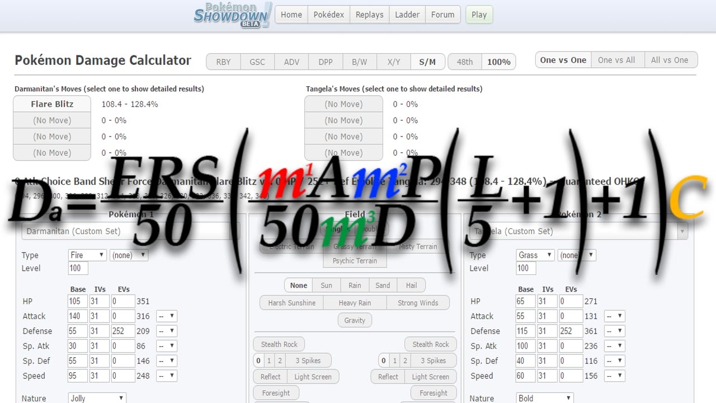The width and height of the screenshot is (716, 403).
Task: Click Darmanitan's Defense EVs field showing 252
Action: click(x=123, y=331)
